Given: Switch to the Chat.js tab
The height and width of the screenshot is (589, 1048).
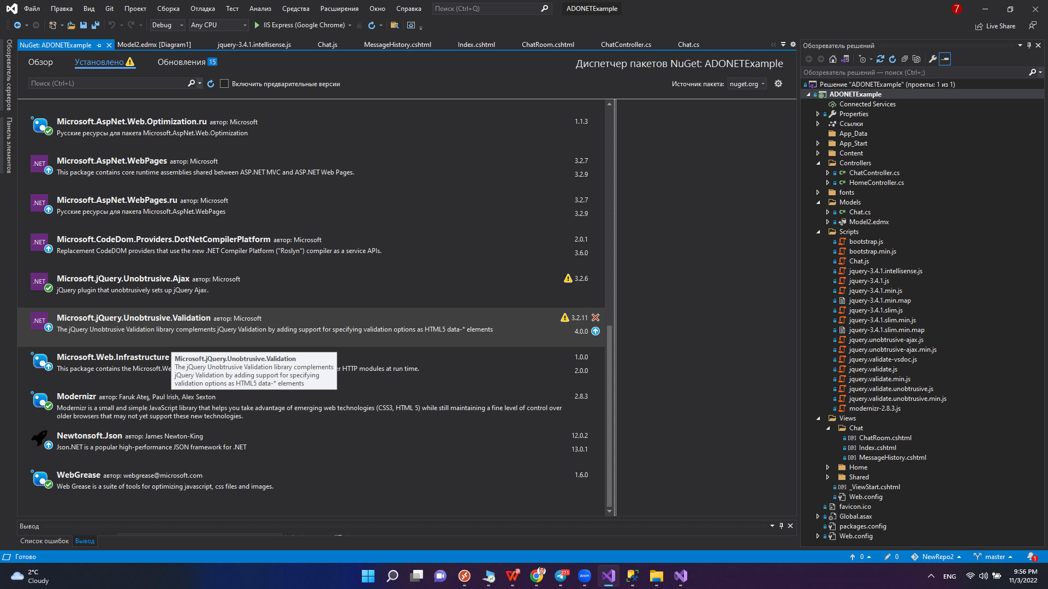Looking at the screenshot, I should point(327,45).
